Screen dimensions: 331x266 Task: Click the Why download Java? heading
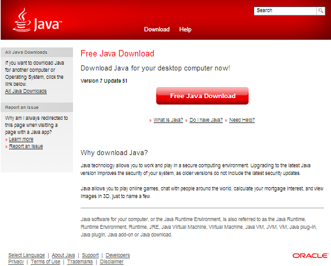coord(114,153)
